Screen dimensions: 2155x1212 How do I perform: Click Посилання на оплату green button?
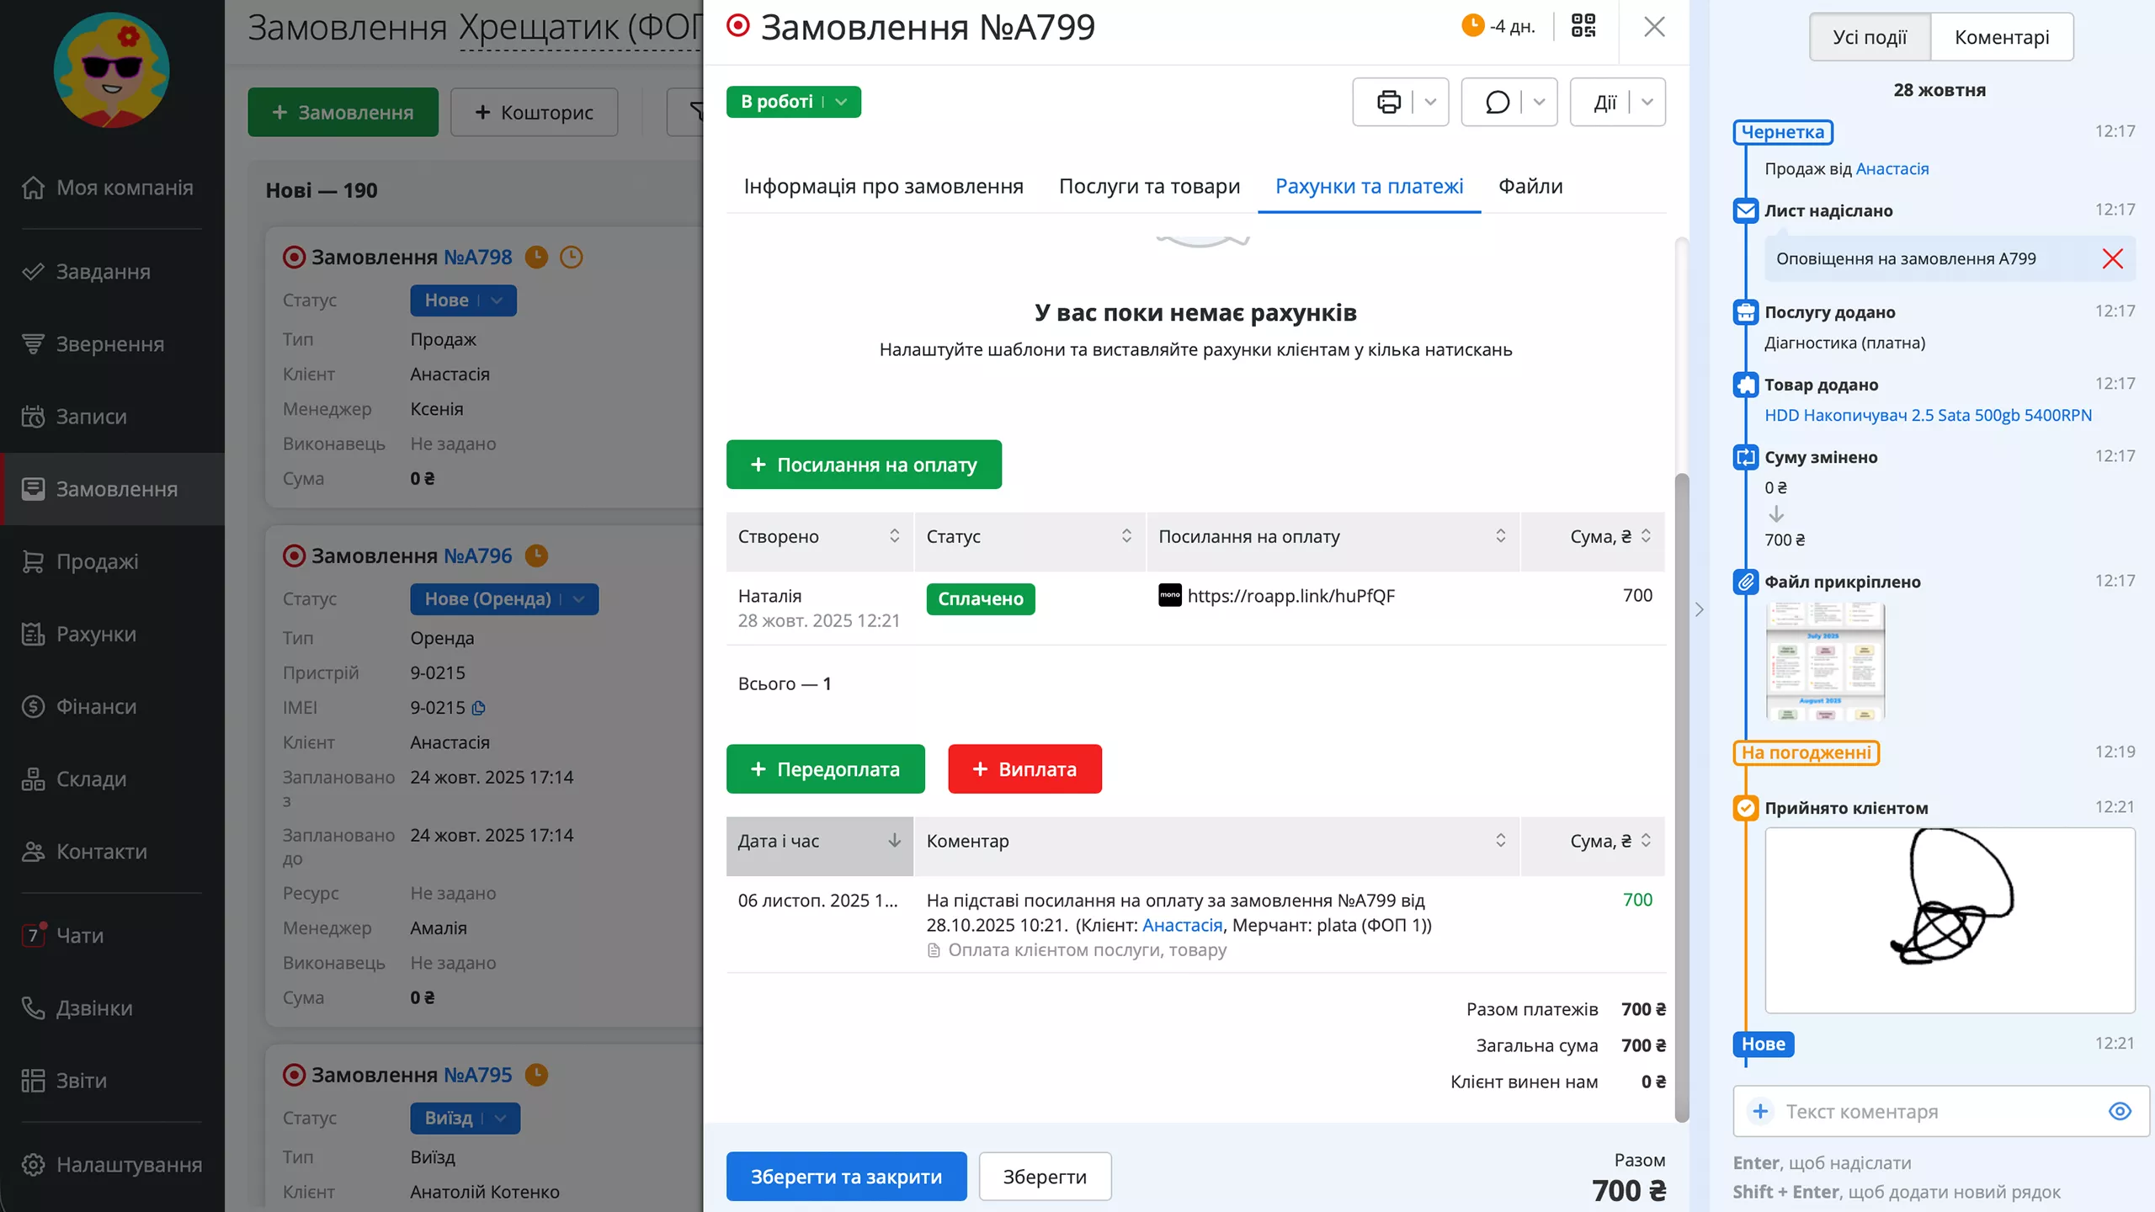(x=864, y=465)
